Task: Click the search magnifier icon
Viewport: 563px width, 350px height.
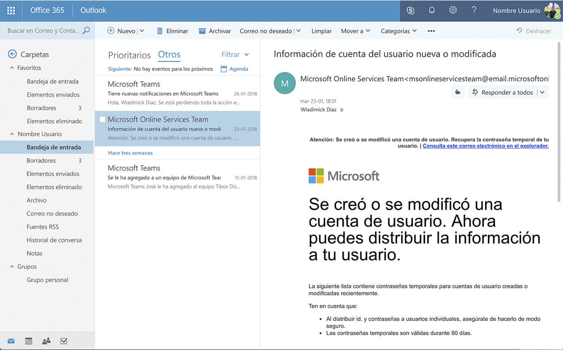Action: tap(86, 30)
